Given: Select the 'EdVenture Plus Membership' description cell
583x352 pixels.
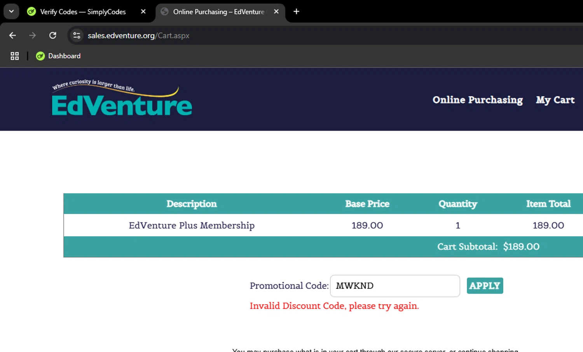Looking at the screenshot, I should [x=192, y=225].
